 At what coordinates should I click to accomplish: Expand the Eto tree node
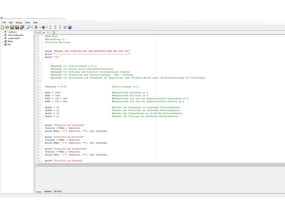[x=2, y=45]
